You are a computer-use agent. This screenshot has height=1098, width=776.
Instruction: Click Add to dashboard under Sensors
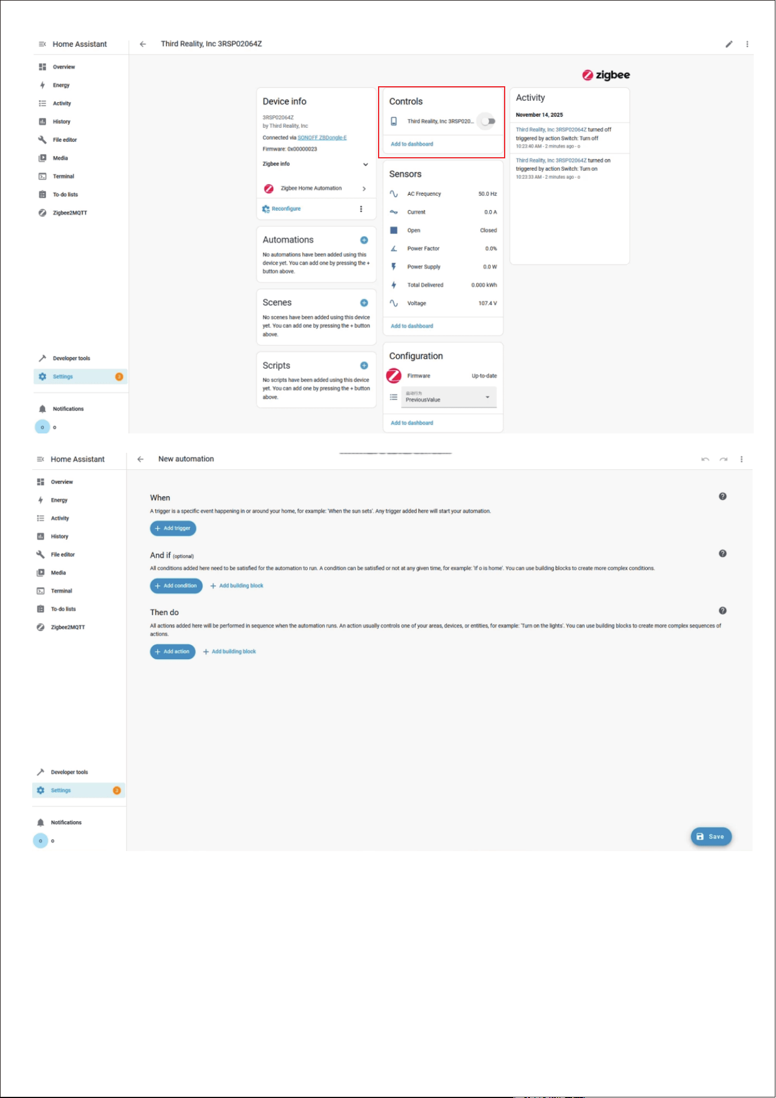coord(412,326)
